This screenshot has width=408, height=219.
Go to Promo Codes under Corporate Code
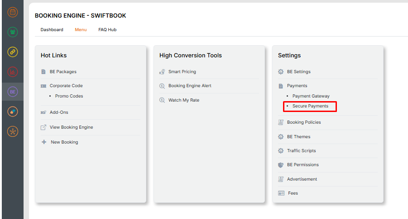coord(69,96)
